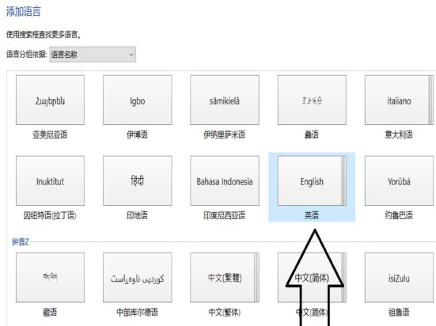
Task: Choose the 中文(简体) Simplified Chinese tile
Action: (312, 278)
